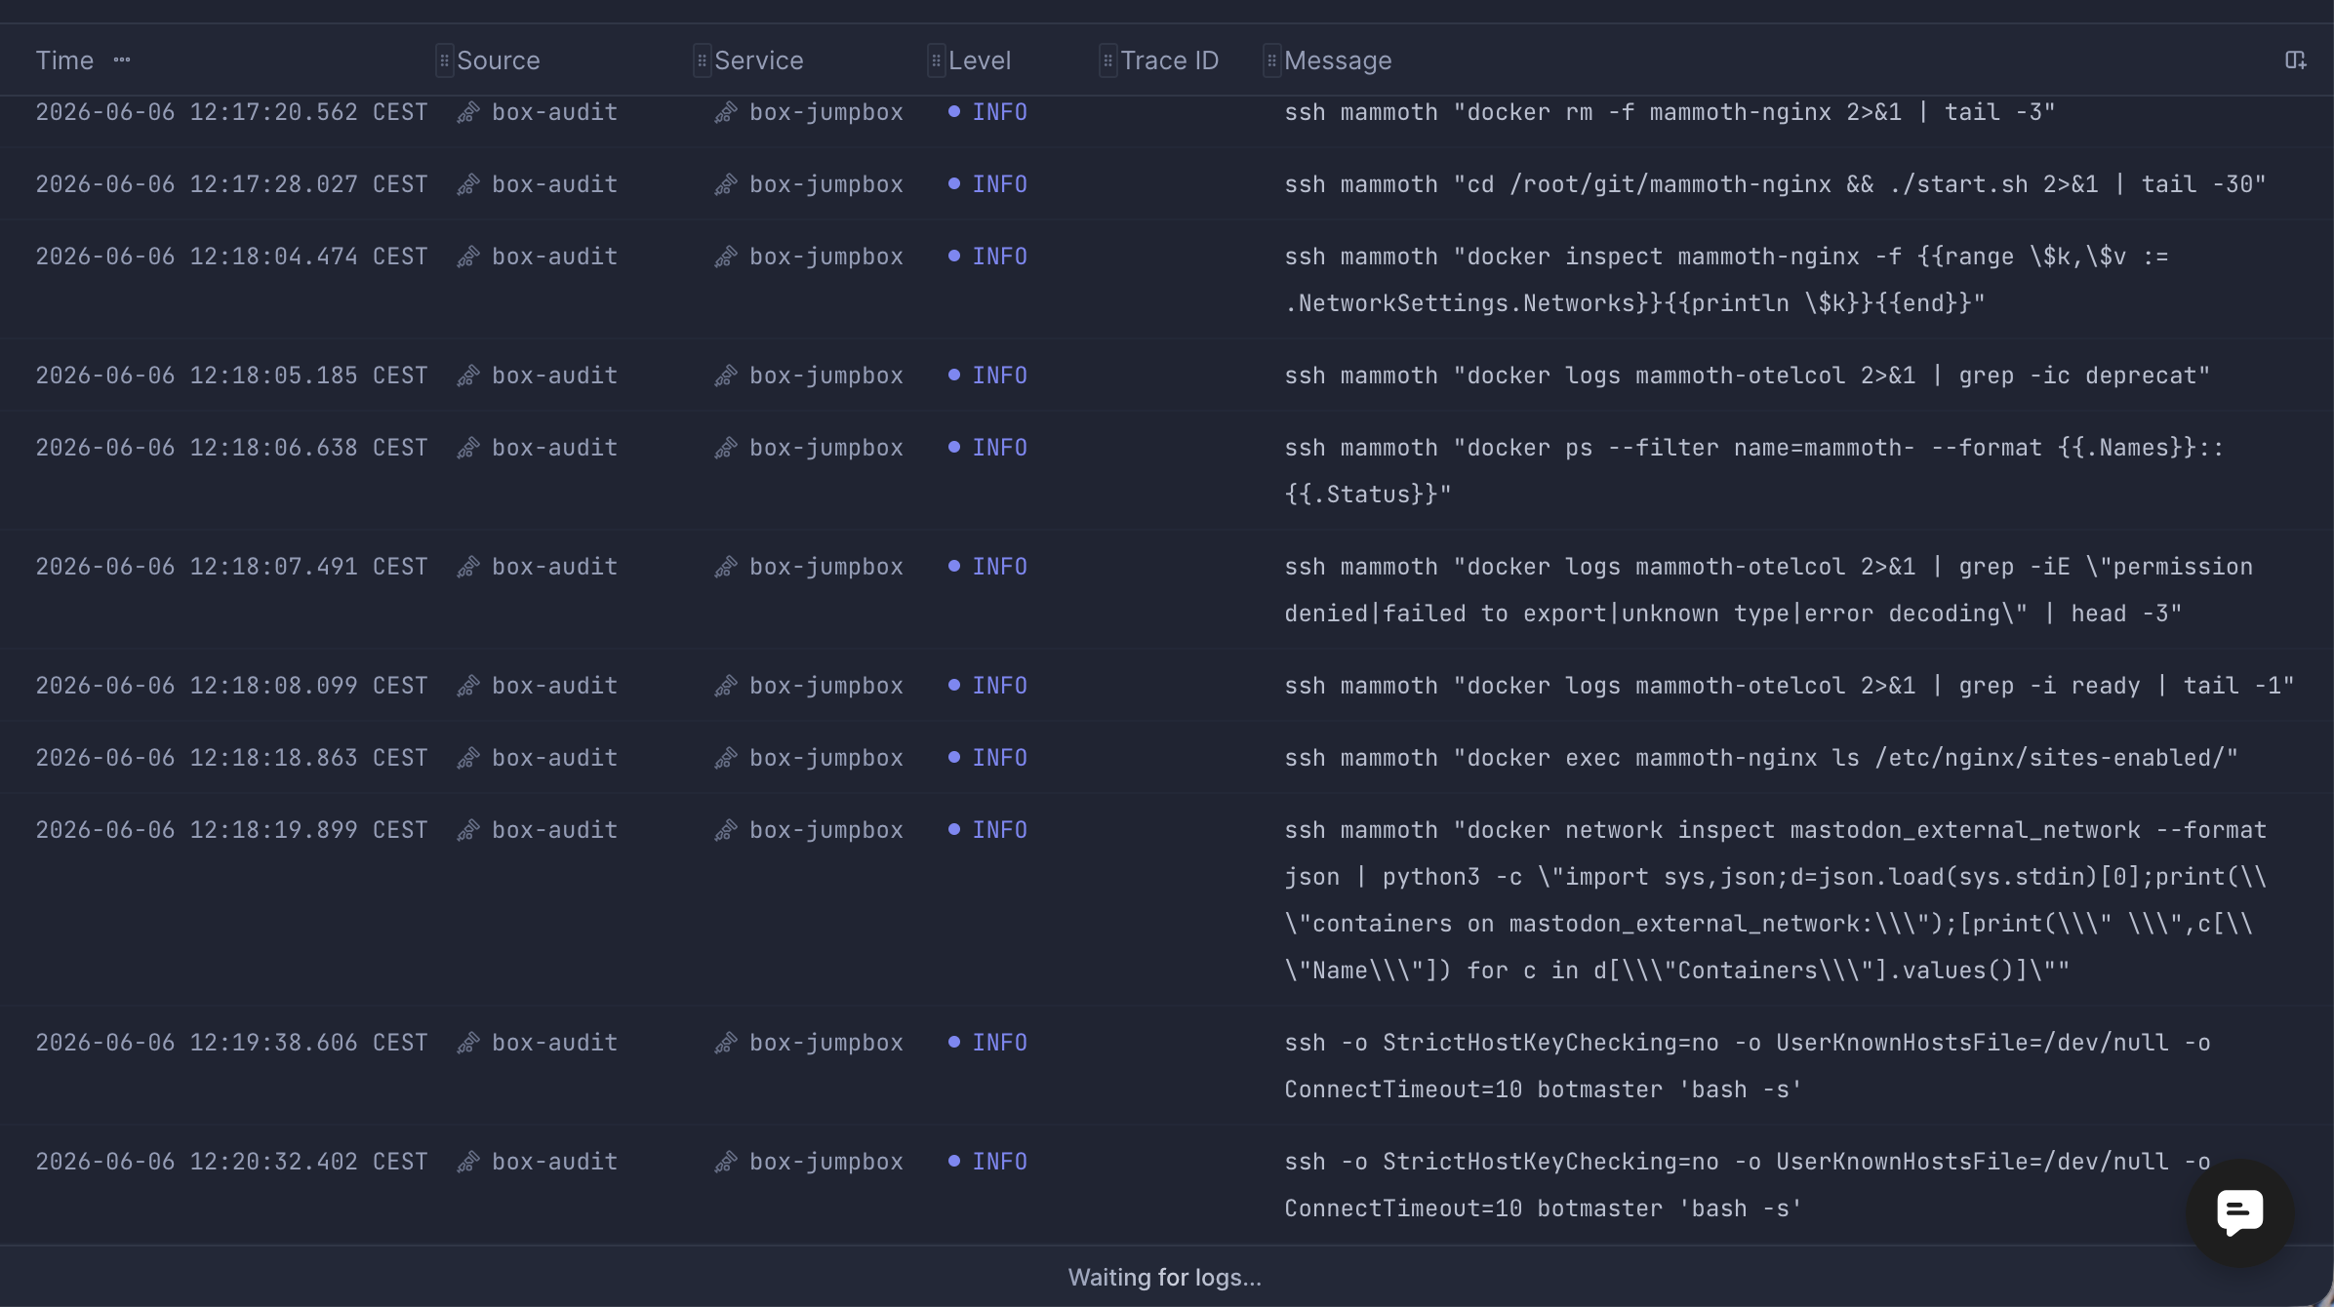Viewport: 2334px width, 1307px height.
Task: Sort by the Time column header
Action: click(64, 60)
